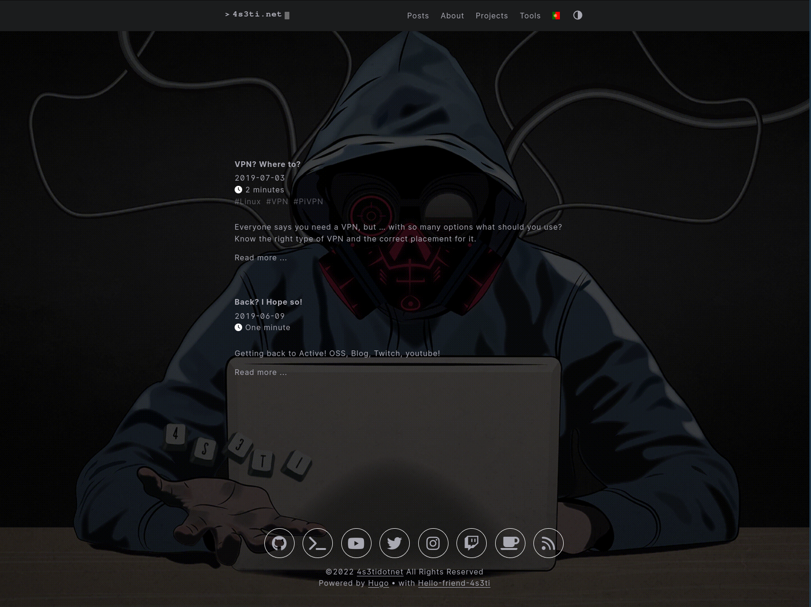Select the #PiVPN tag
This screenshot has width=811, height=607.
pyautogui.click(x=308, y=201)
